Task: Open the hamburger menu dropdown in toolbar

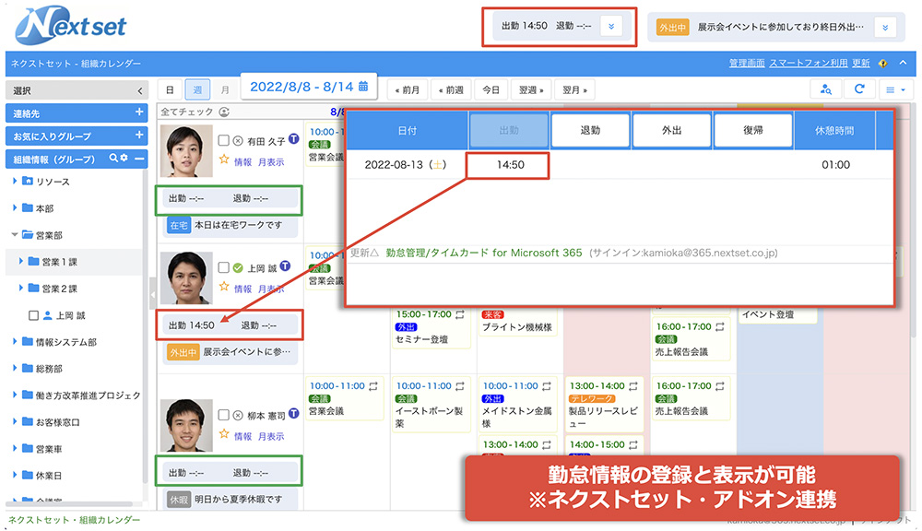Action: [x=895, y=89]
